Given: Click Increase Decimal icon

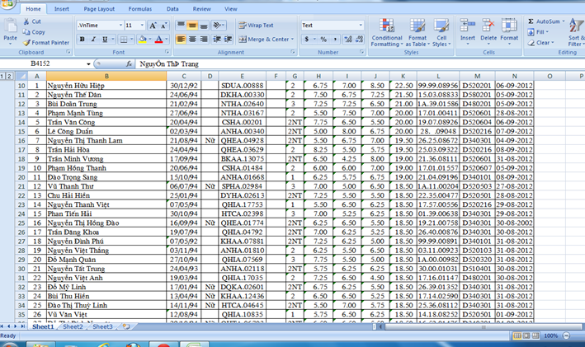Looking at the screenshot, I should (x=348, y=39).
